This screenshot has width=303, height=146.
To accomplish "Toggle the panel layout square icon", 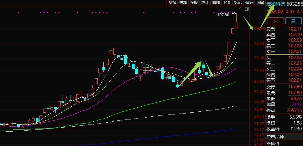I will tap(247, 9).
